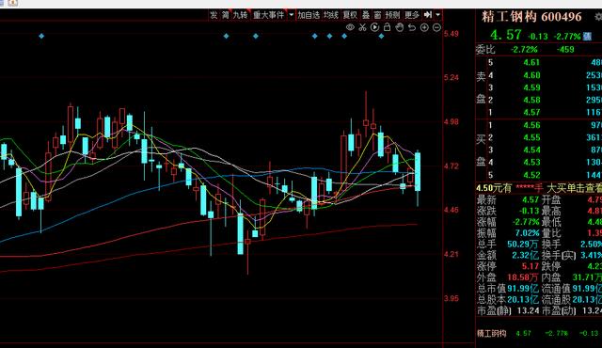602x348 pixels.
Task: Open the 预测 forecast button
Action: click(392, 15)
